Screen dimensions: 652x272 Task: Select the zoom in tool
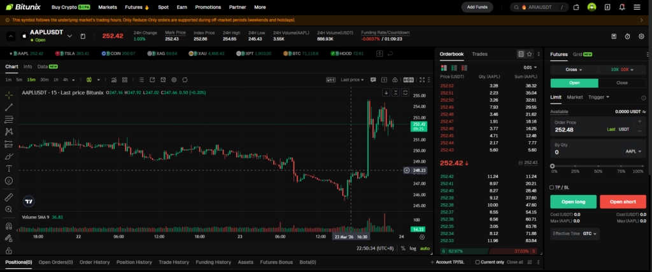(x=9, y=209)
